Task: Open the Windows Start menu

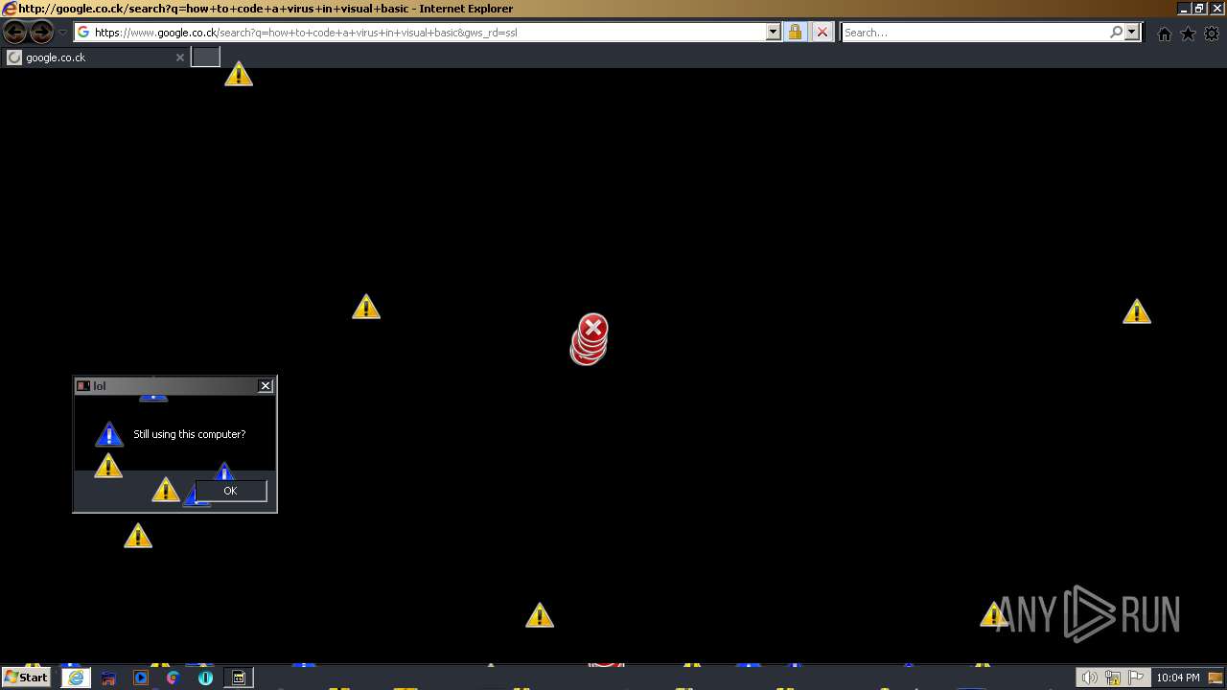Action: pyautogui.click(x=26, y=678)
